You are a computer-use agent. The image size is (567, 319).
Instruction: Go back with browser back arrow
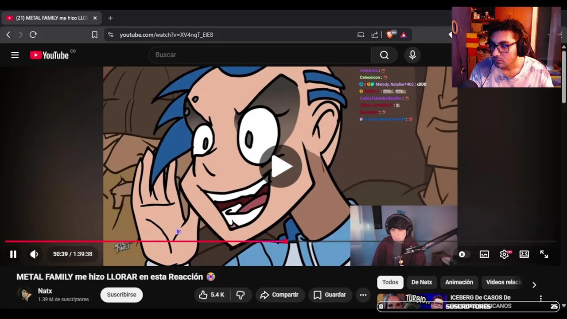(8, 35)
